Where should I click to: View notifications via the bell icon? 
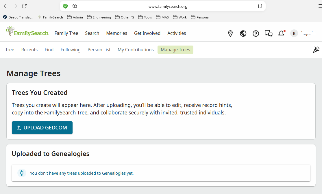(x=281, y=33)
